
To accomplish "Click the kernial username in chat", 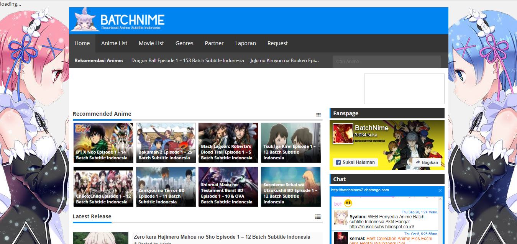I will tap(357, 239).
